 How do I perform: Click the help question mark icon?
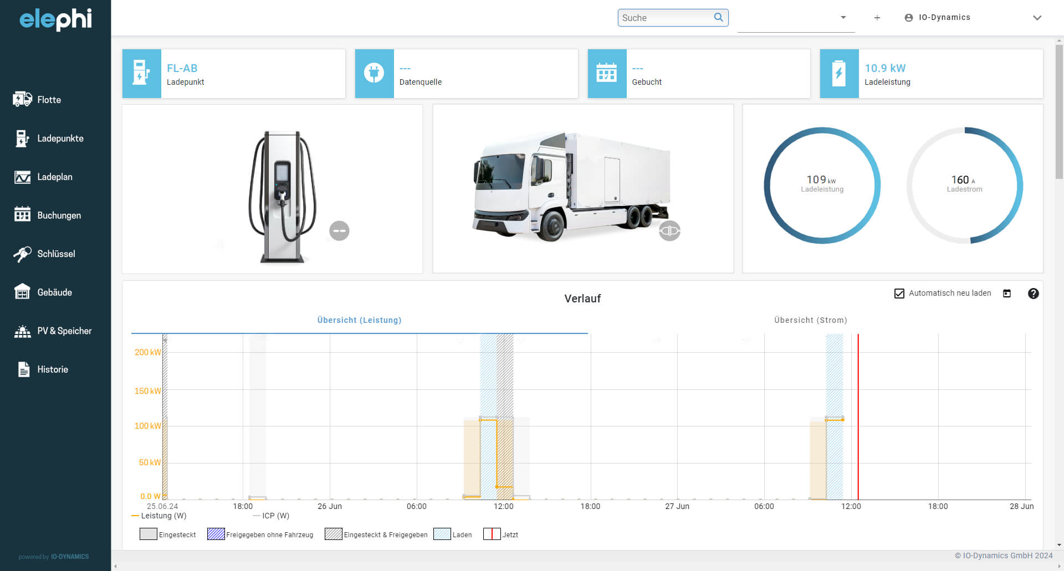1033,294
